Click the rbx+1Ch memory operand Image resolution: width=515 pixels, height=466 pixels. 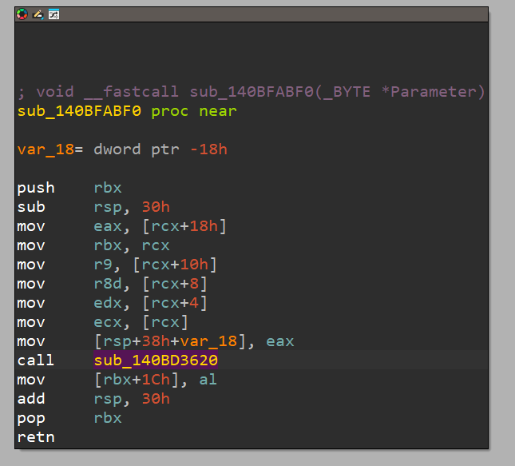(x=136, y=380)
